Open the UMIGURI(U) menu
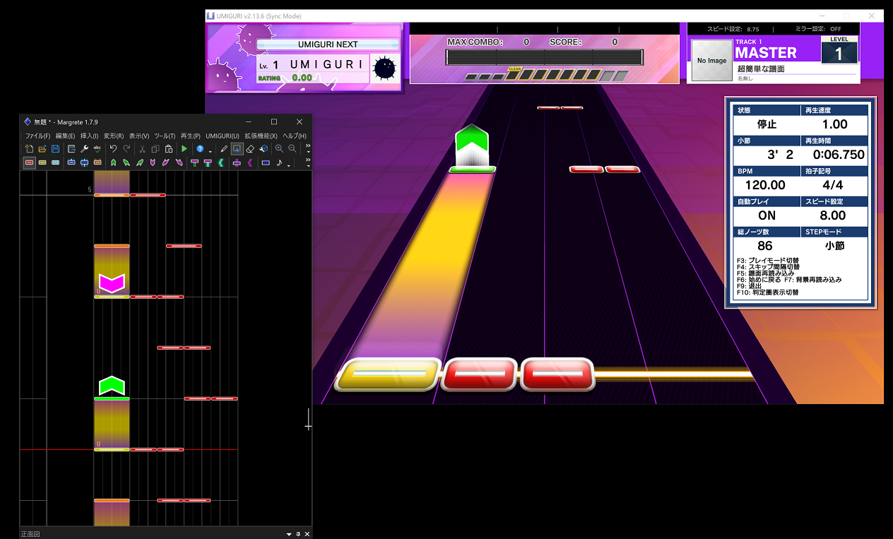 click(222, 136)
